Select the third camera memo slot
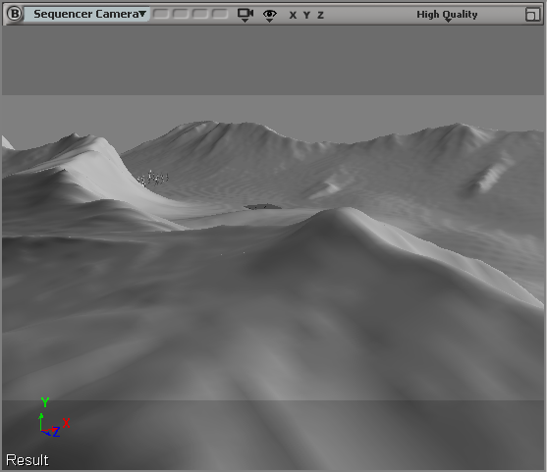547x472 pixels. pyautogui.click(x=200, y=14)
